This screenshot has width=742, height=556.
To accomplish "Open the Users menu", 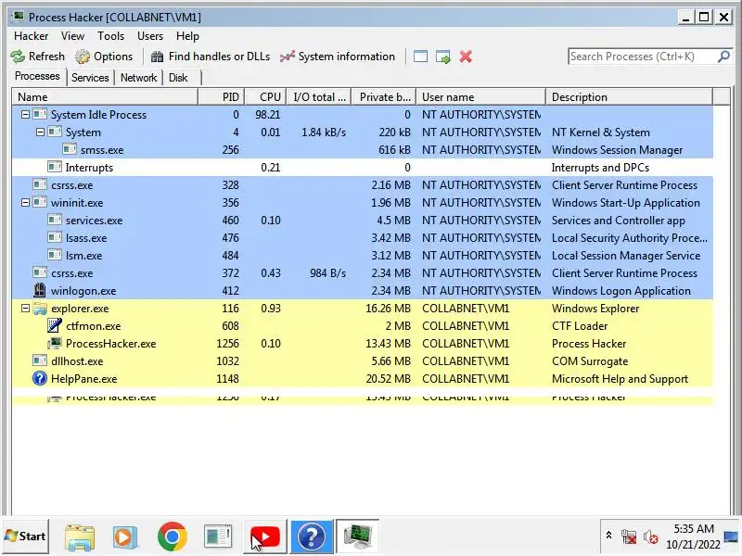I will (x=150, y=36).
